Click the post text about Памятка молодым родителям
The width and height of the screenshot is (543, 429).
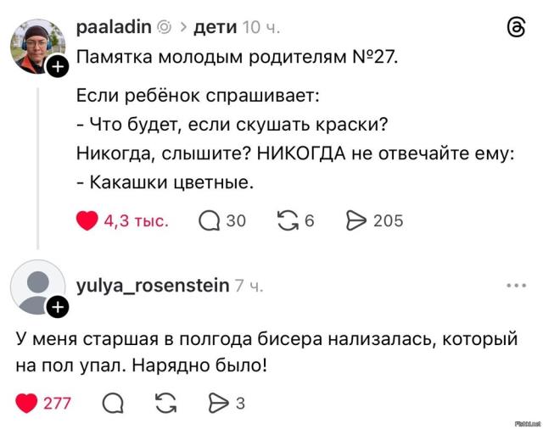[236, 58]
